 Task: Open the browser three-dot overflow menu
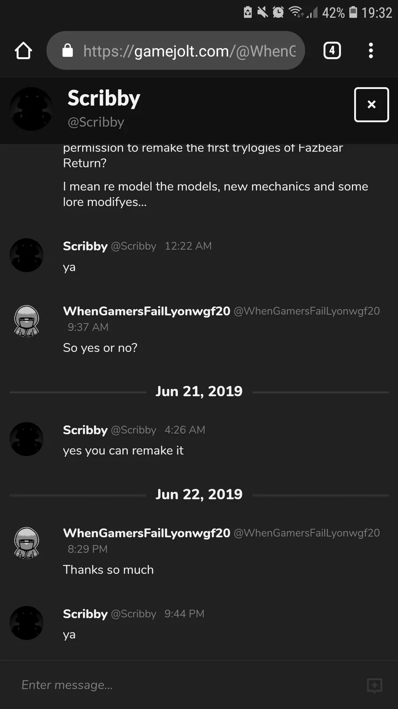[371, 51]
